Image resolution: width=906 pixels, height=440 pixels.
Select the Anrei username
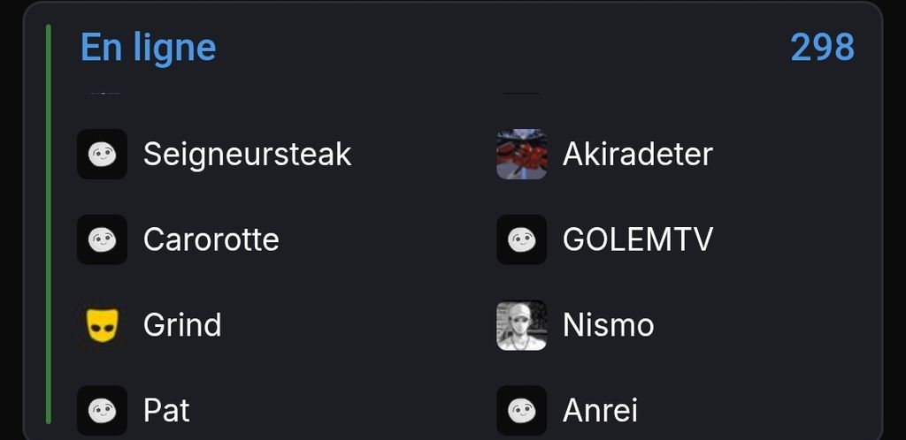(600, 410)
